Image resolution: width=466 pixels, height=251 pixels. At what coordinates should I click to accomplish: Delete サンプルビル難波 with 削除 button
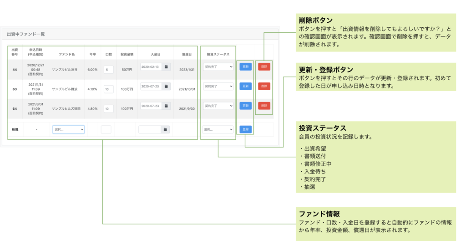pos(264,86)
